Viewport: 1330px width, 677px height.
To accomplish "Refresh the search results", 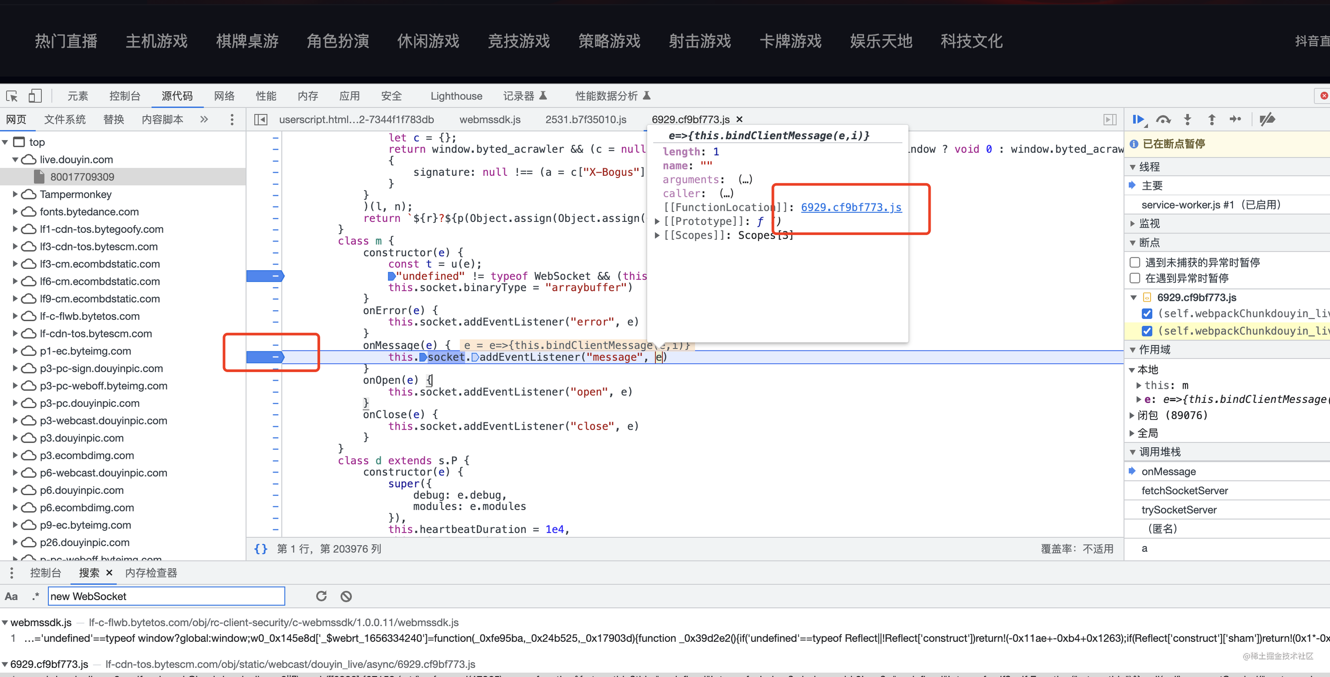I will coord(321,596).
